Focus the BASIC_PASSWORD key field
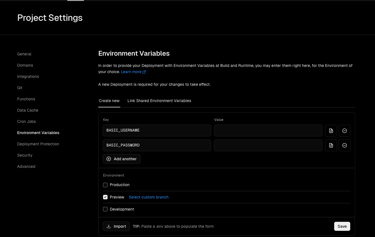The width and height of the screenshot is (375, 237). pyautogui.click(x=157, y=145)
